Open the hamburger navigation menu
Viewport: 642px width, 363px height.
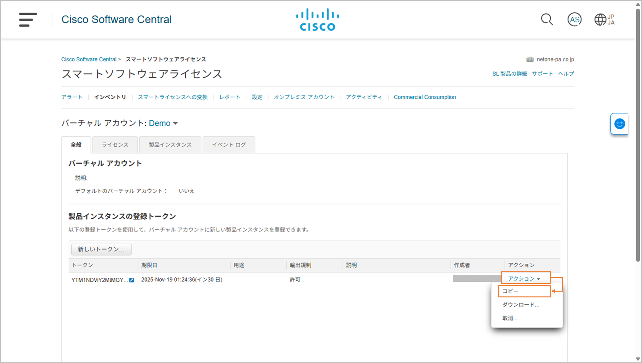pyautogui.click(x=28, y=20)
